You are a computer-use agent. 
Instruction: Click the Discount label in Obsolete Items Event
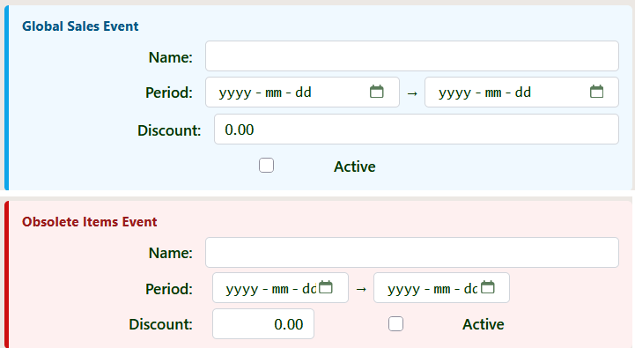[161, 324]
